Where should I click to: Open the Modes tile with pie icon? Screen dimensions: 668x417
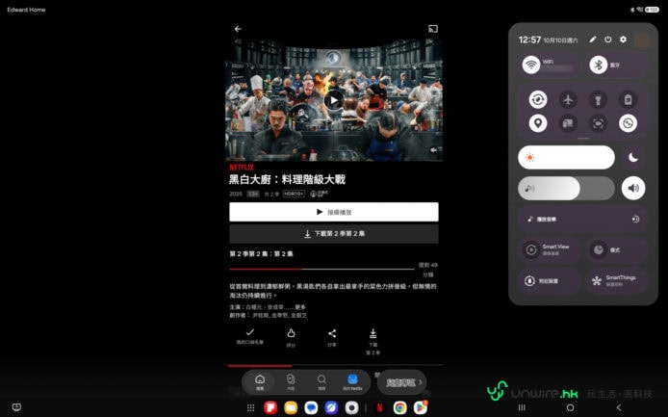[x=616, y=249]
